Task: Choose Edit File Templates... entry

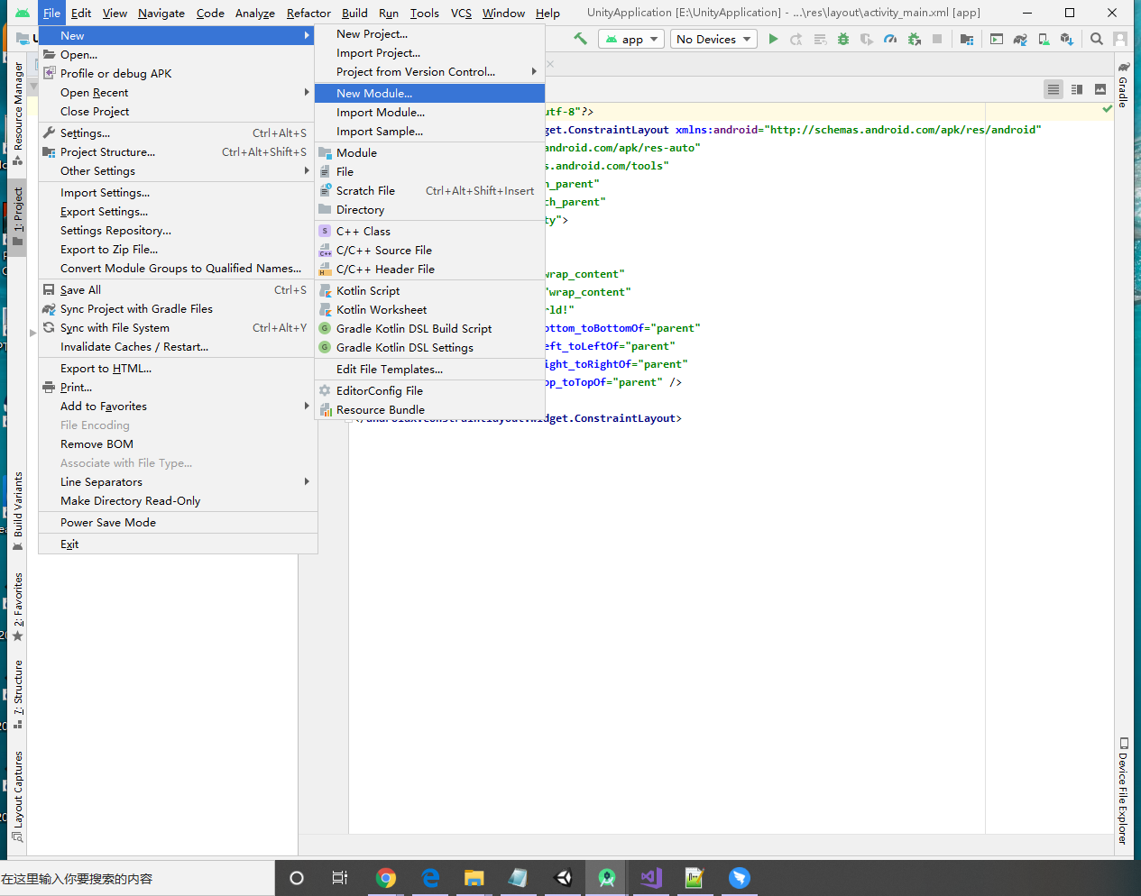Action: click(429, 369)
